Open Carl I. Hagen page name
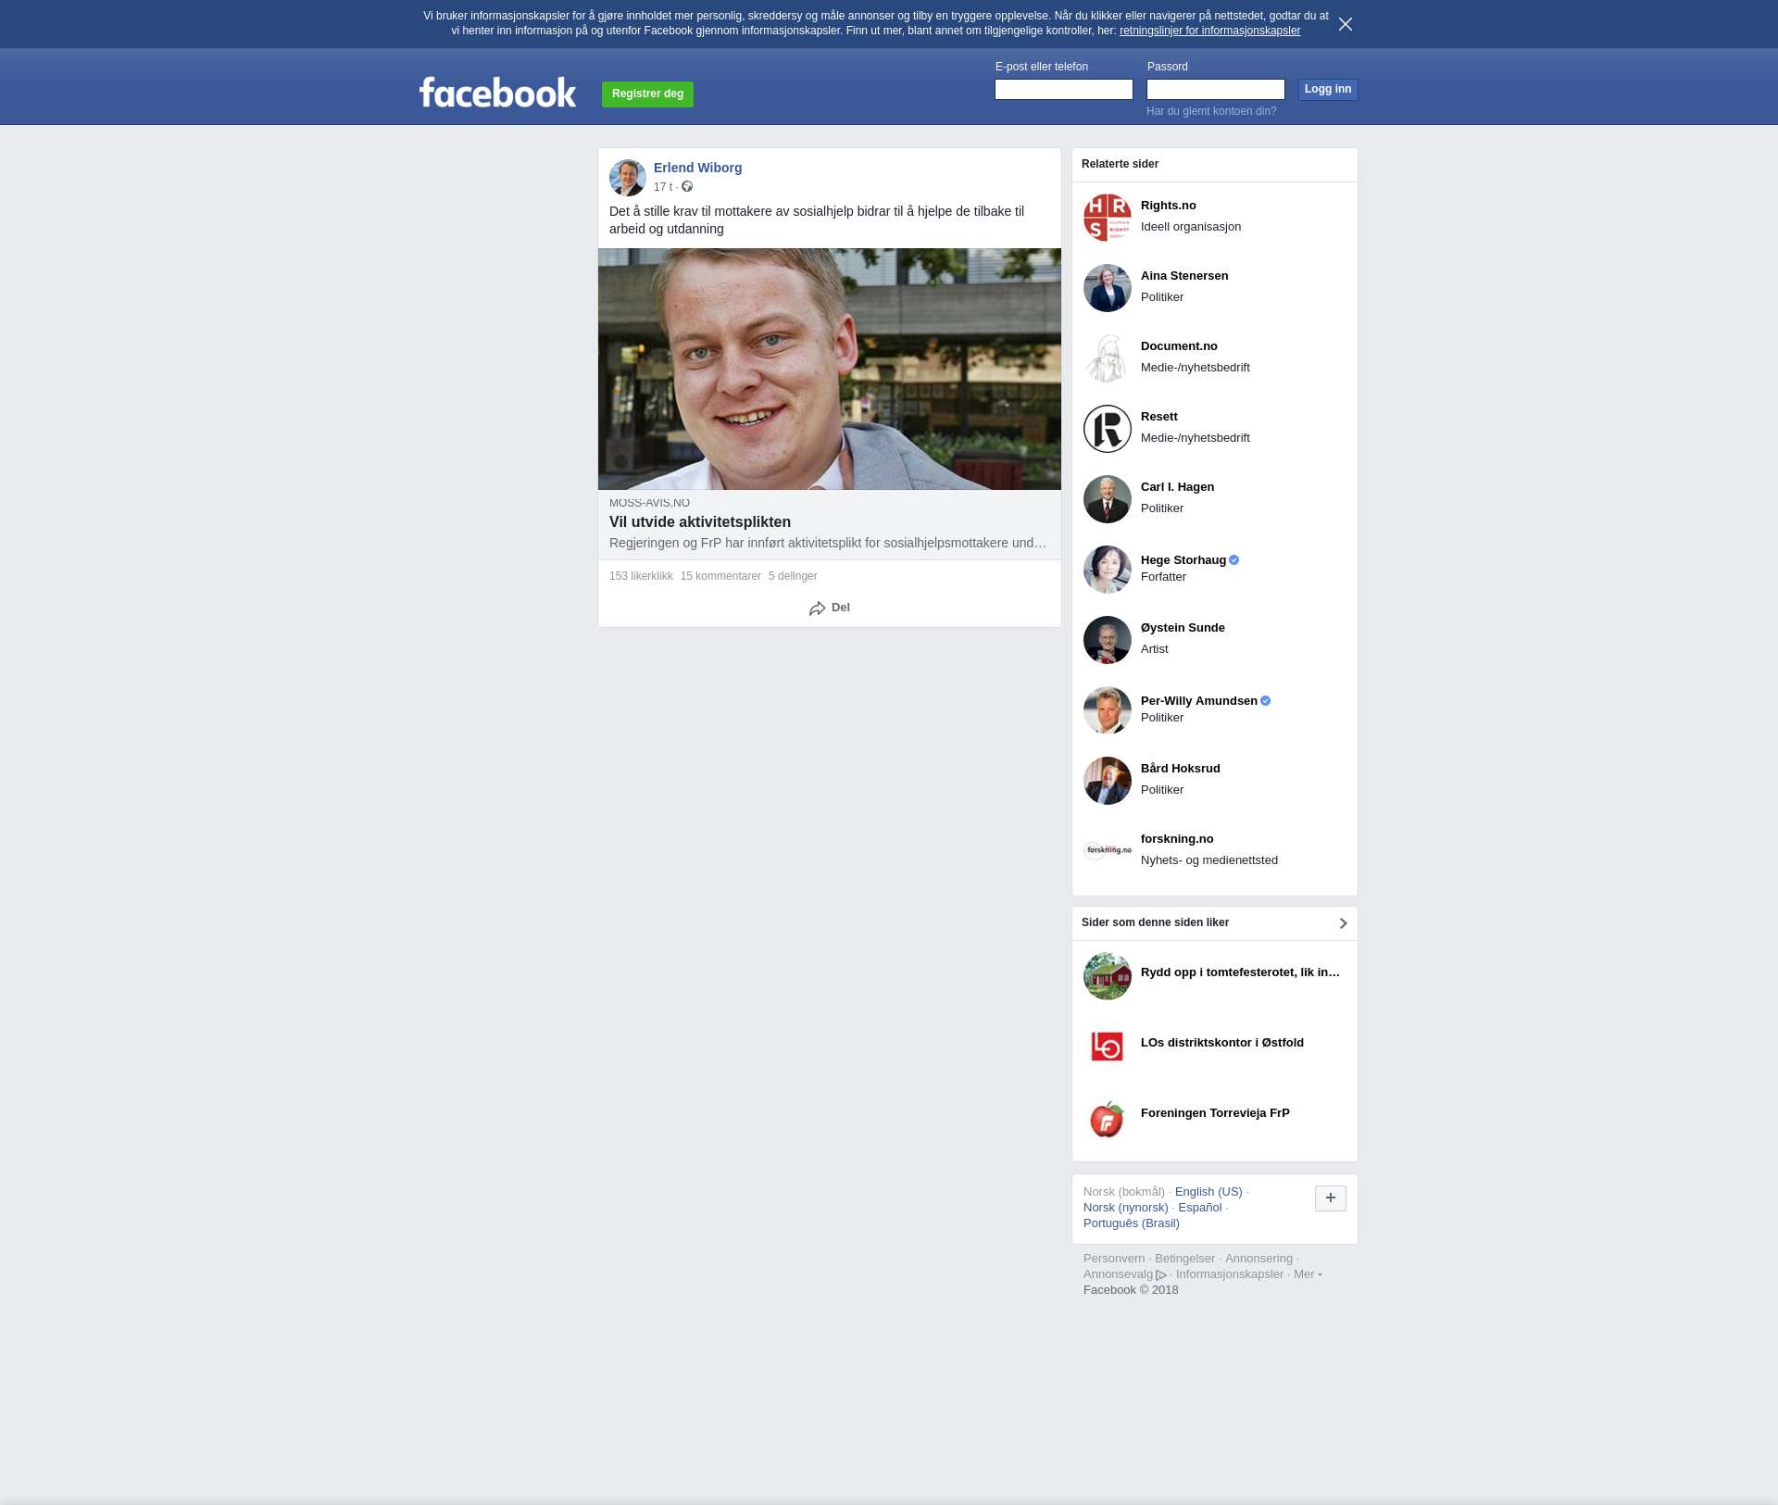 click(1177, 487)
